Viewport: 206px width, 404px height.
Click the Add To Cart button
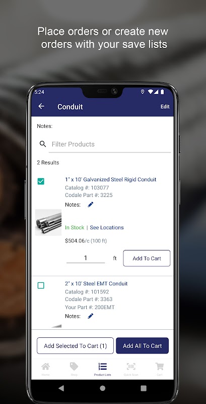pyautogui.click(x=147, y=258)
